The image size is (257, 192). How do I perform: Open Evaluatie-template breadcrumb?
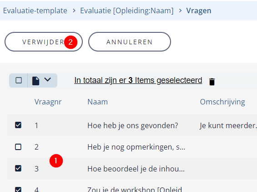pos(35,10)
